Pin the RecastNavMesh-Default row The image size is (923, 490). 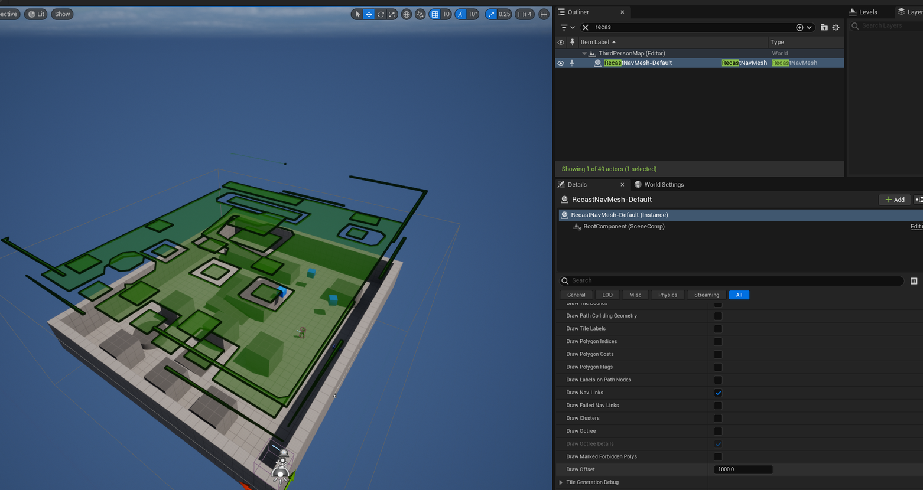tap(572, 63)
